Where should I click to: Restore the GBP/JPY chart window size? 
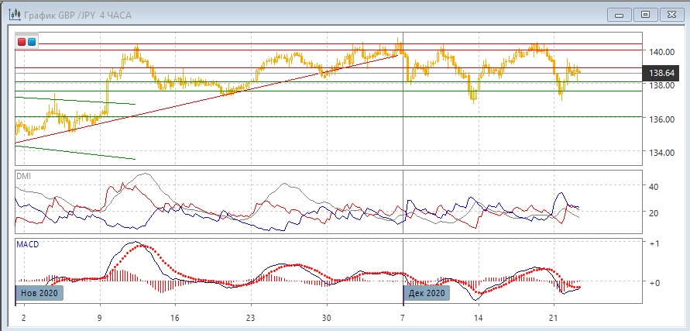645,15
